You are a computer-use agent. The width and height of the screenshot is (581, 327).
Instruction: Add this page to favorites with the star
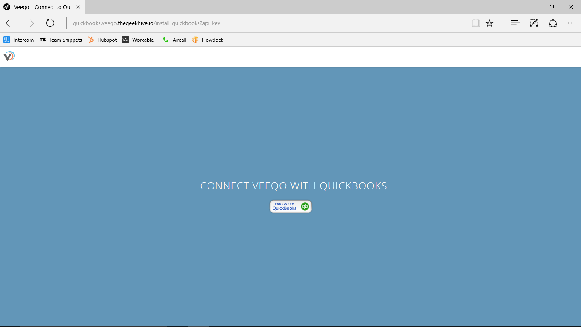490,23
